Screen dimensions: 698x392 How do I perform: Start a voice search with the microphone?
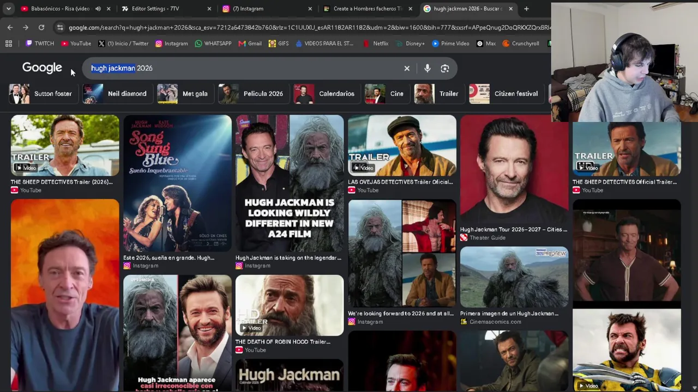click(428, 69)
